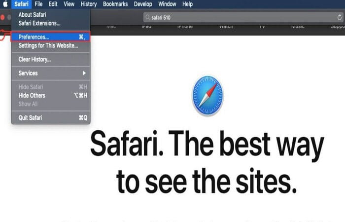Click the 'to see the sites.' text
Screen dimensions: 345x222
207,181
